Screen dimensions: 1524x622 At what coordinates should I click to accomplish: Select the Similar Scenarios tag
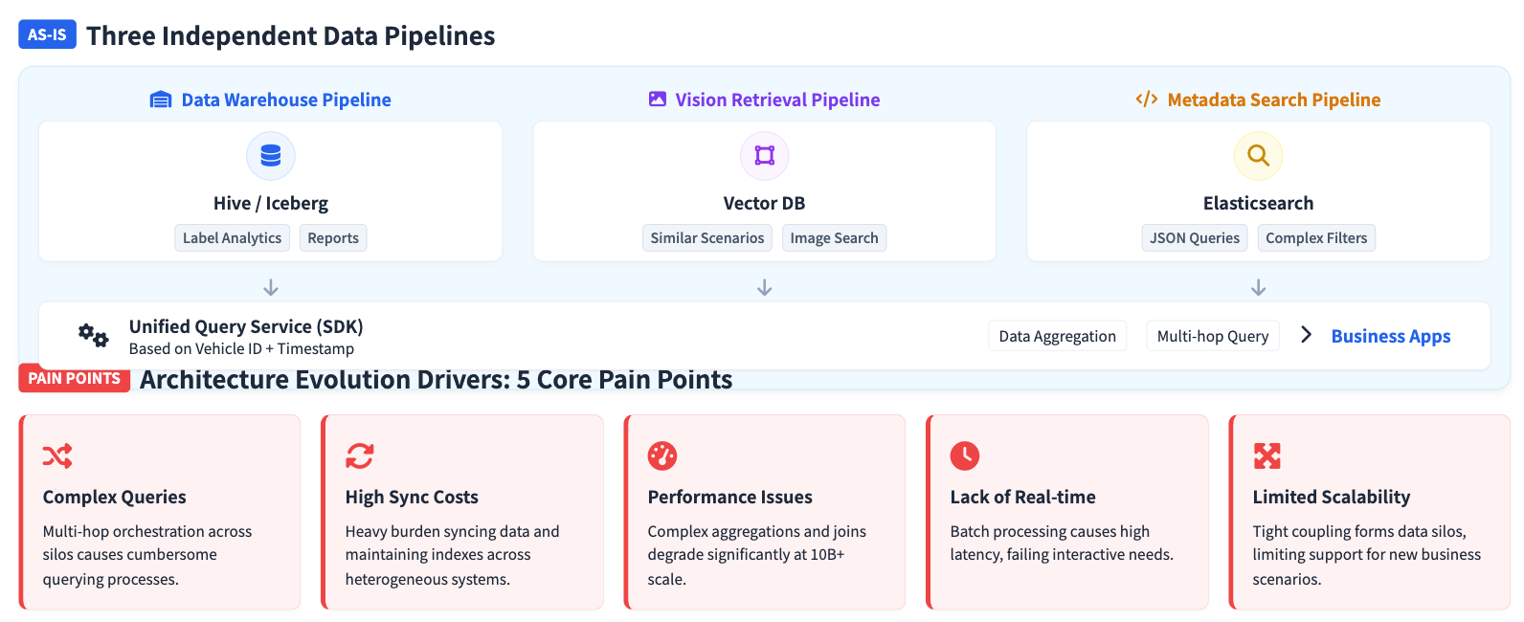click(x=707, y=238)
